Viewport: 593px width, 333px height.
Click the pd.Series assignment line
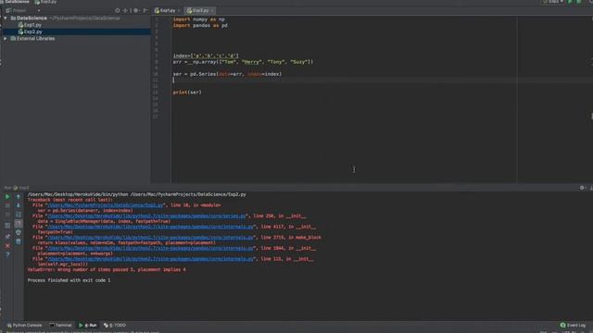pos(227,74)
